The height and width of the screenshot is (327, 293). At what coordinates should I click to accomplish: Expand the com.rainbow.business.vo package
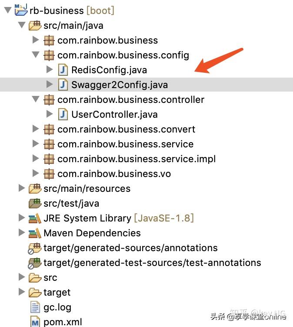pyautogui.click(x=36, y=173)
